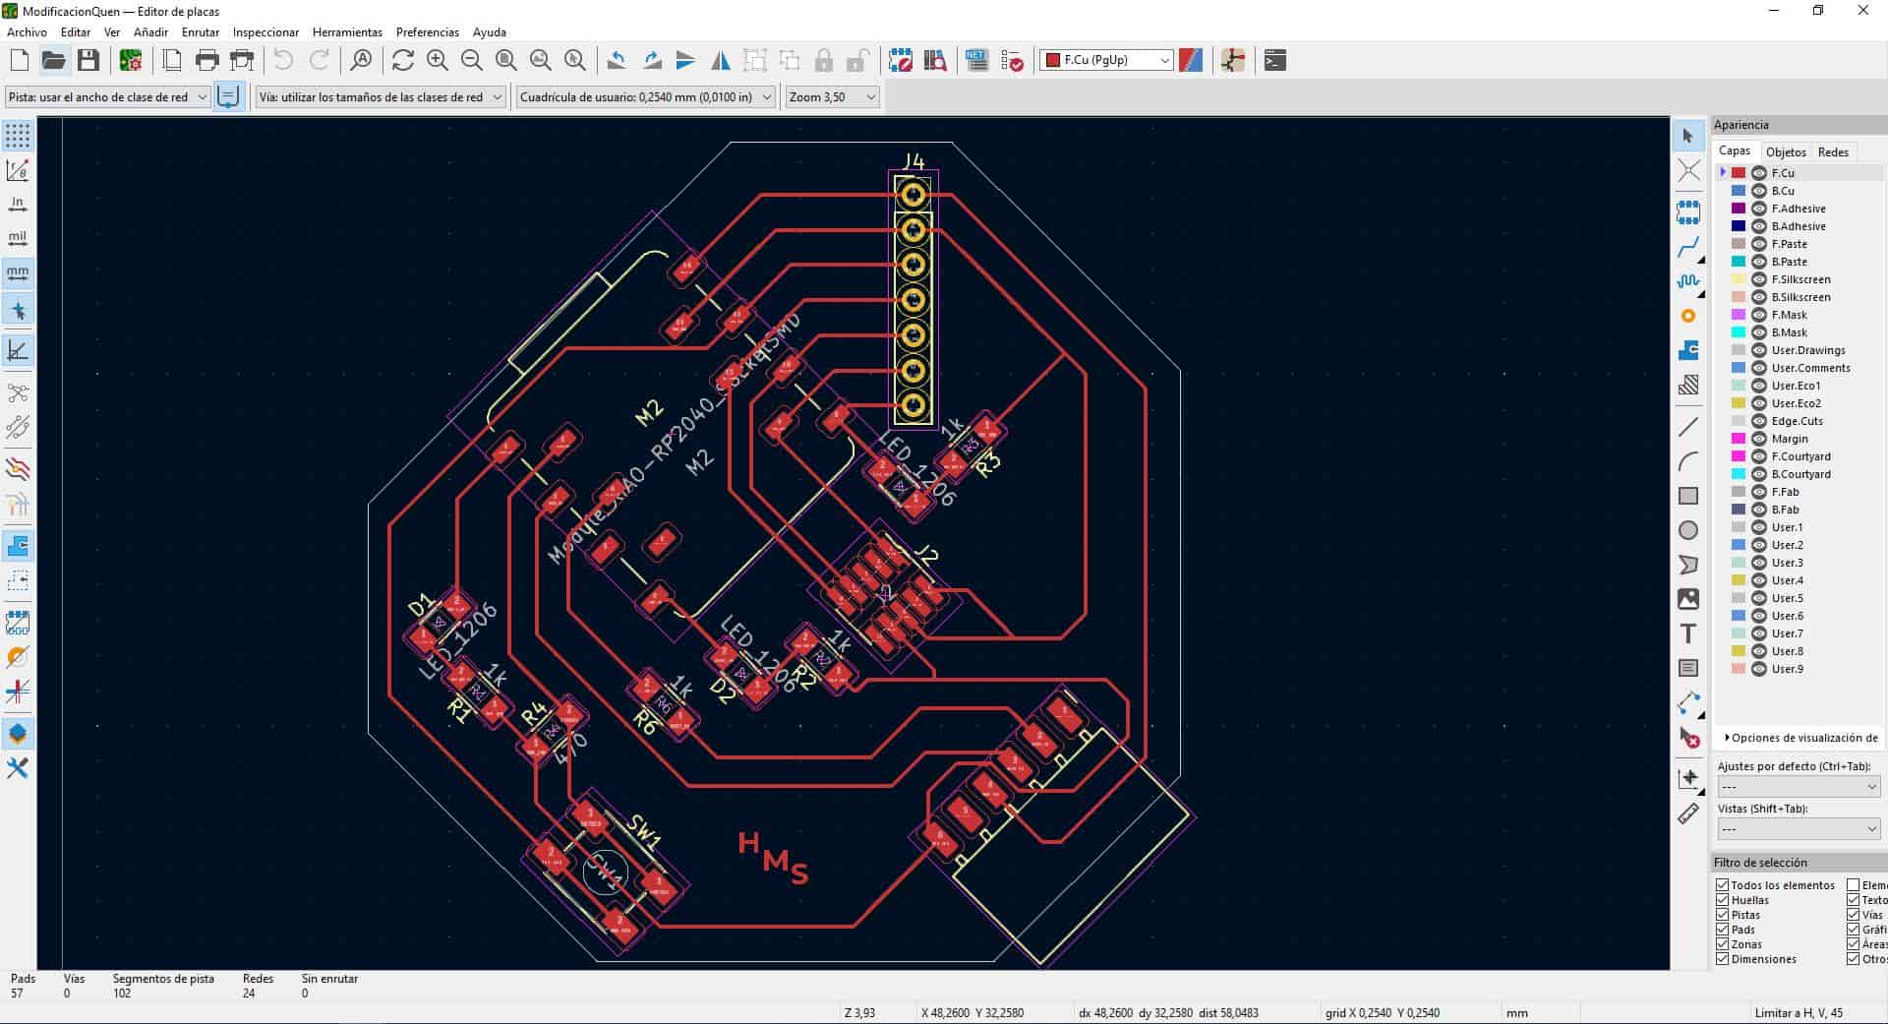Run the Design Rules Checker icon
Screen dimensions: 1888x1024
pos(1012,61)
